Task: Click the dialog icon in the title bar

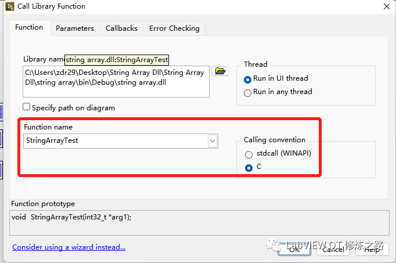Action: pyautogui.click(x=9, y=6)
